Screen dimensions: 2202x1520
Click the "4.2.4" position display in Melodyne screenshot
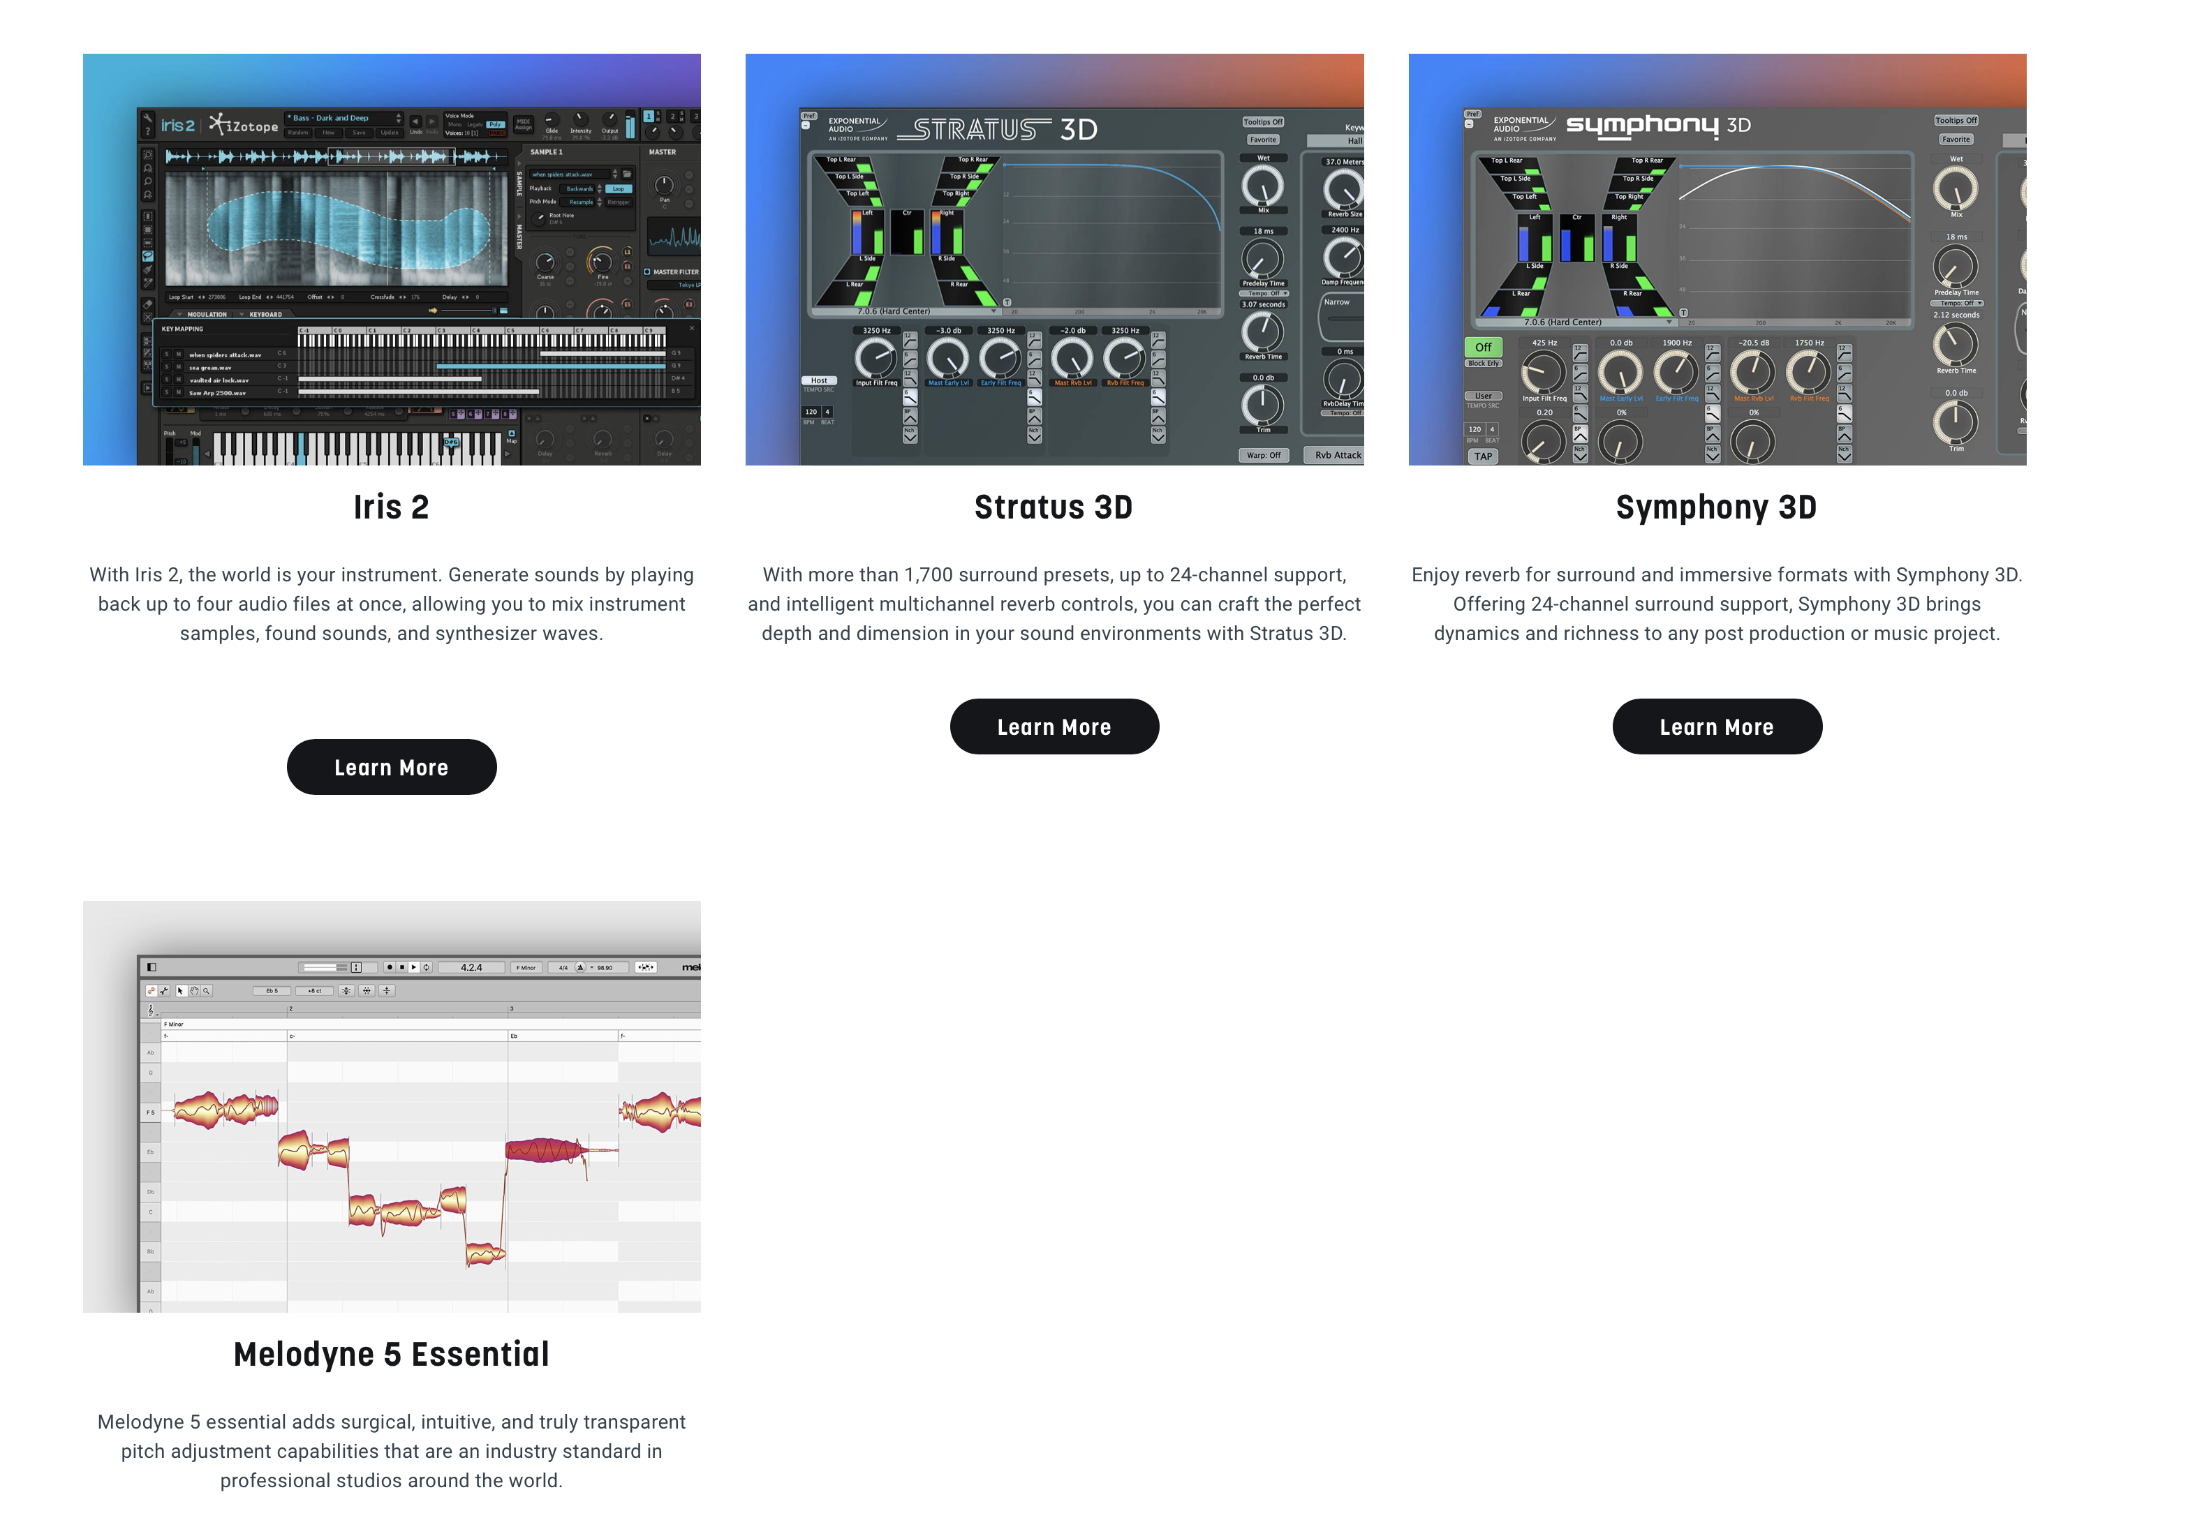(472, 967)
